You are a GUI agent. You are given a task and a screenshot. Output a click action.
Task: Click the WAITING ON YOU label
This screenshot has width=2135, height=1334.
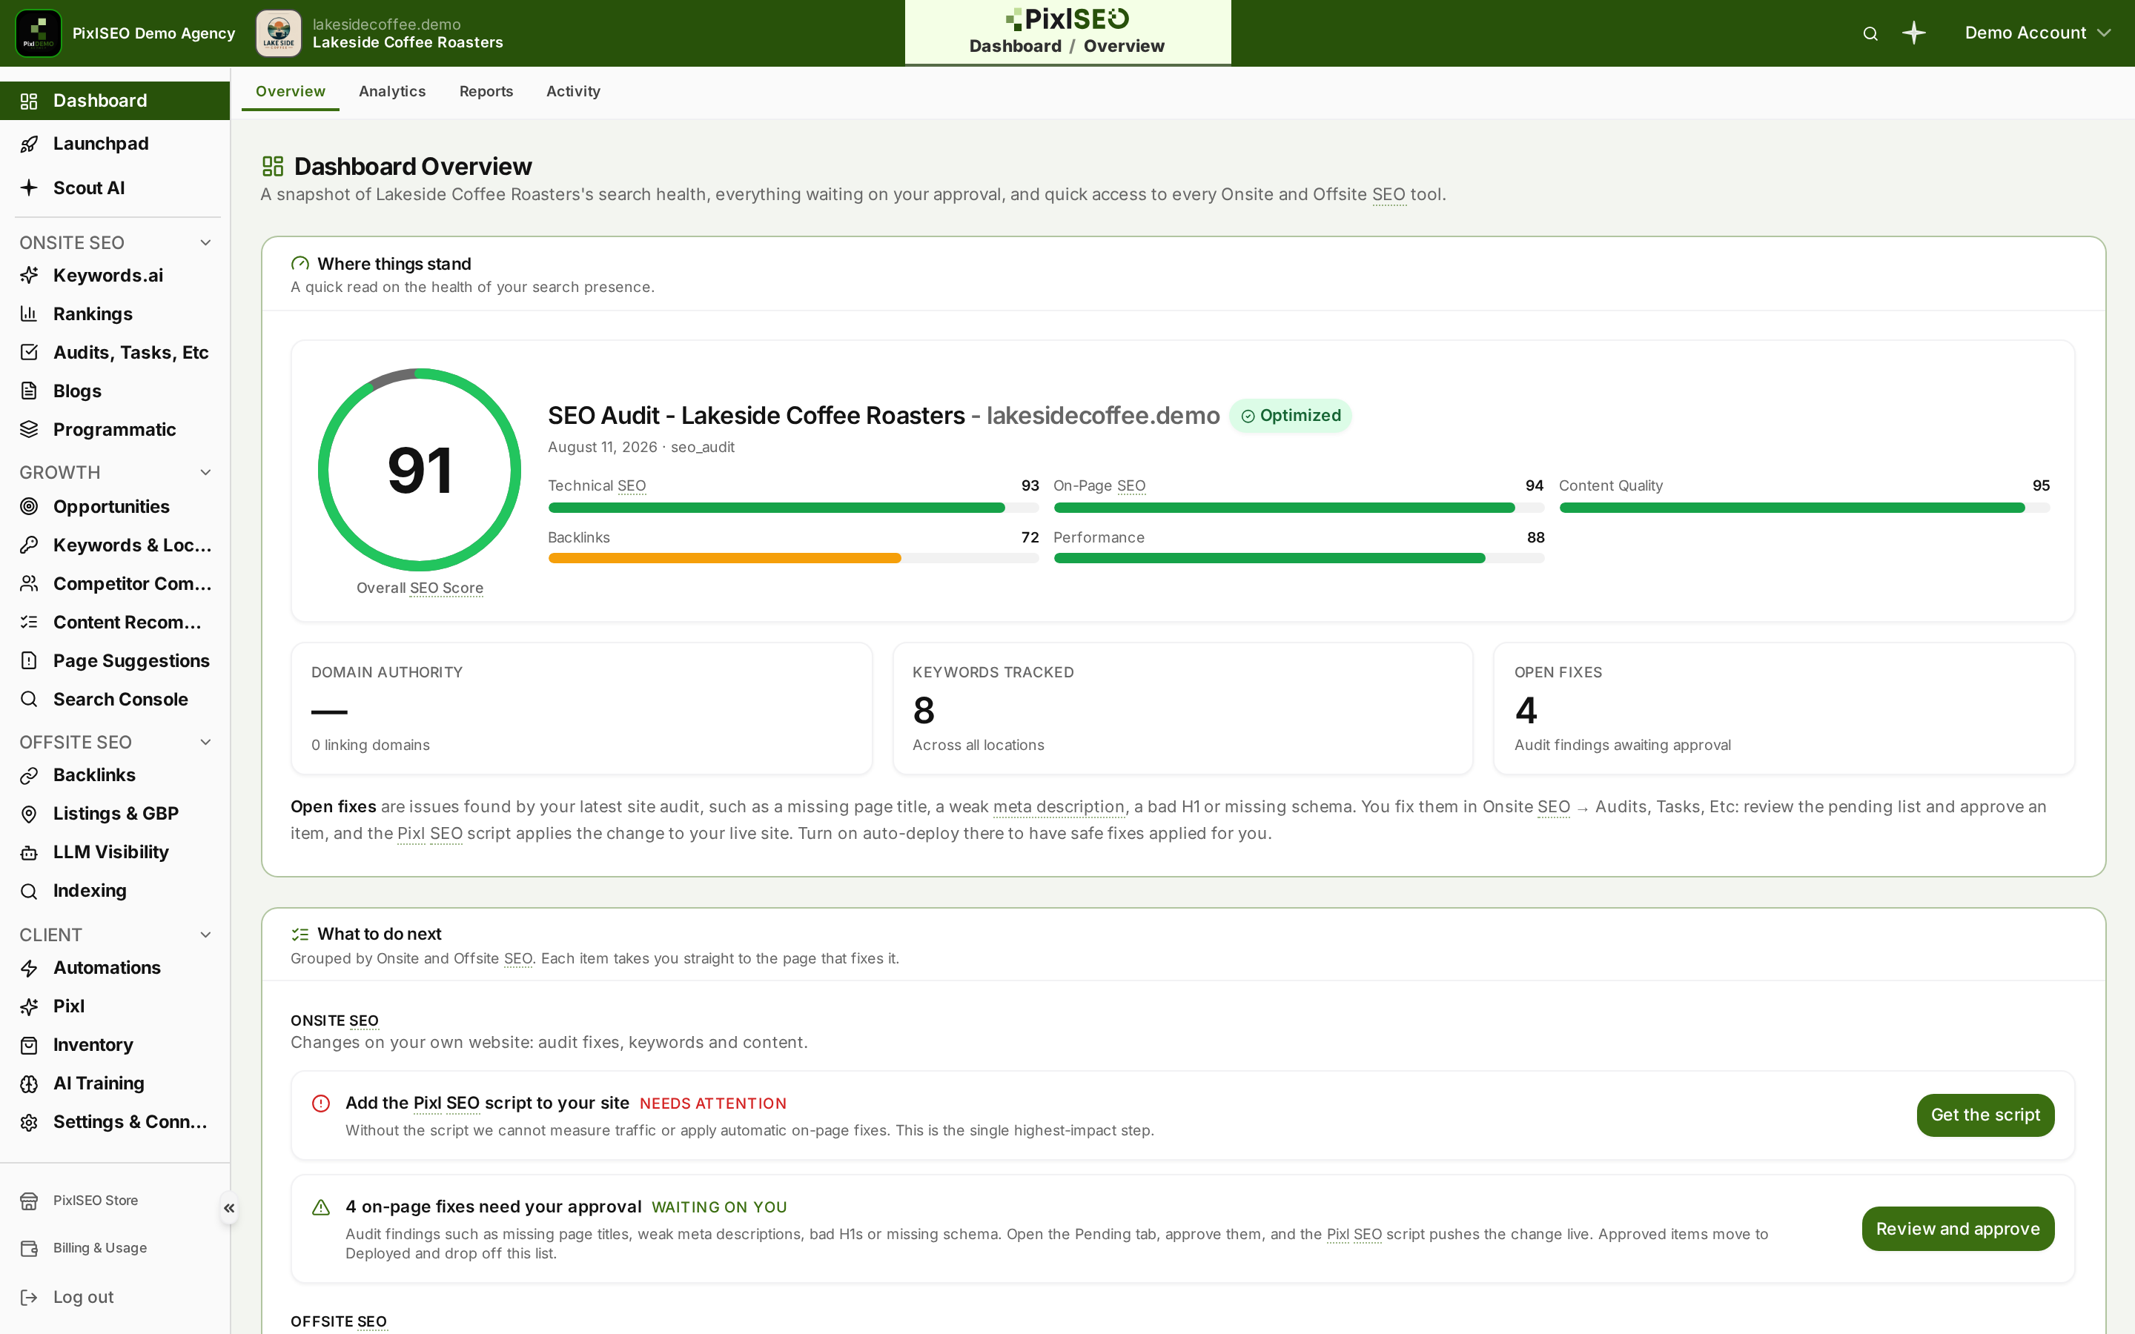pyautogui.click(x=719, y=1208)
